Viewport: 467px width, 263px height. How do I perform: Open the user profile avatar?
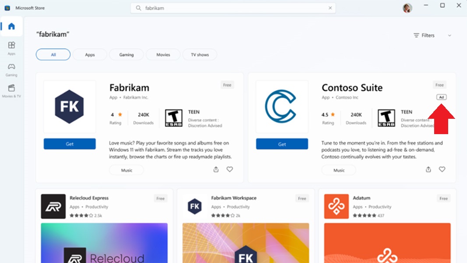coord(407,8)
